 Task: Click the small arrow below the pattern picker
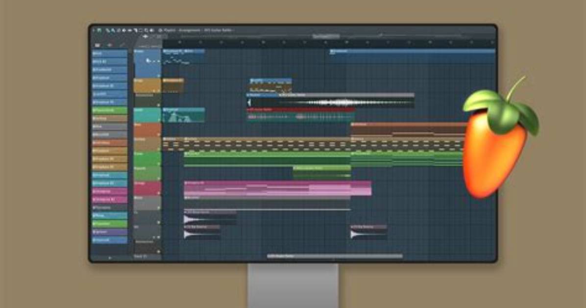click(x=109, y=258)
